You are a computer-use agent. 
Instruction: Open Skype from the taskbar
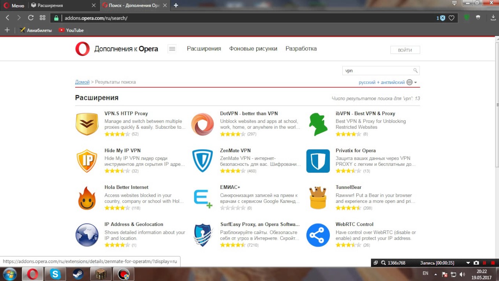[x=55, y=274]
